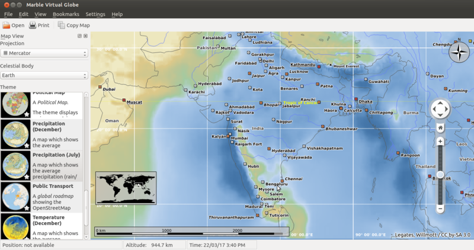This screenshot has width=474, height=250.
Task: Select the Public Transport theme thumbnail
Action: coord(15,197)
